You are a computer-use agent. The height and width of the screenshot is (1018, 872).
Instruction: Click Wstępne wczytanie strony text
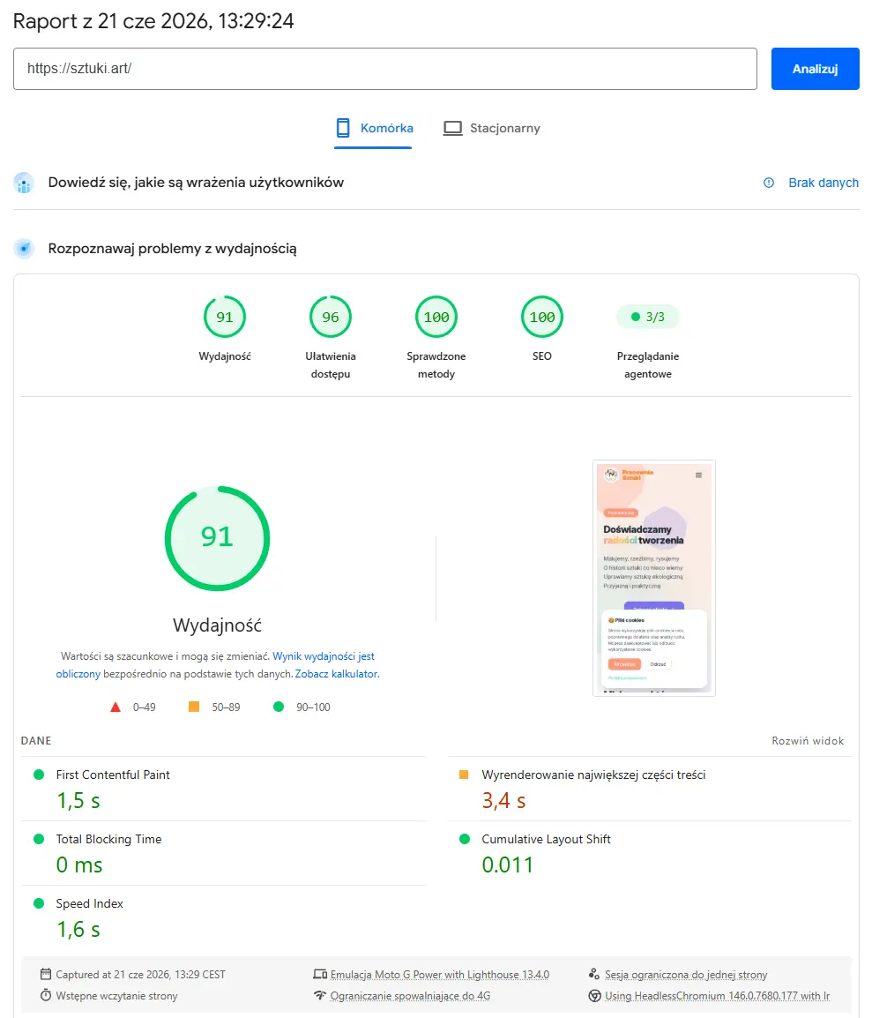click(x=116, y=996)
